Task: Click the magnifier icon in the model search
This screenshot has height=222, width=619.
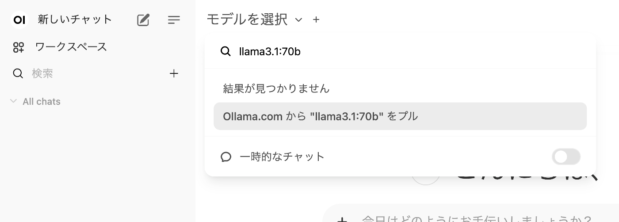Action: point(225,52)
